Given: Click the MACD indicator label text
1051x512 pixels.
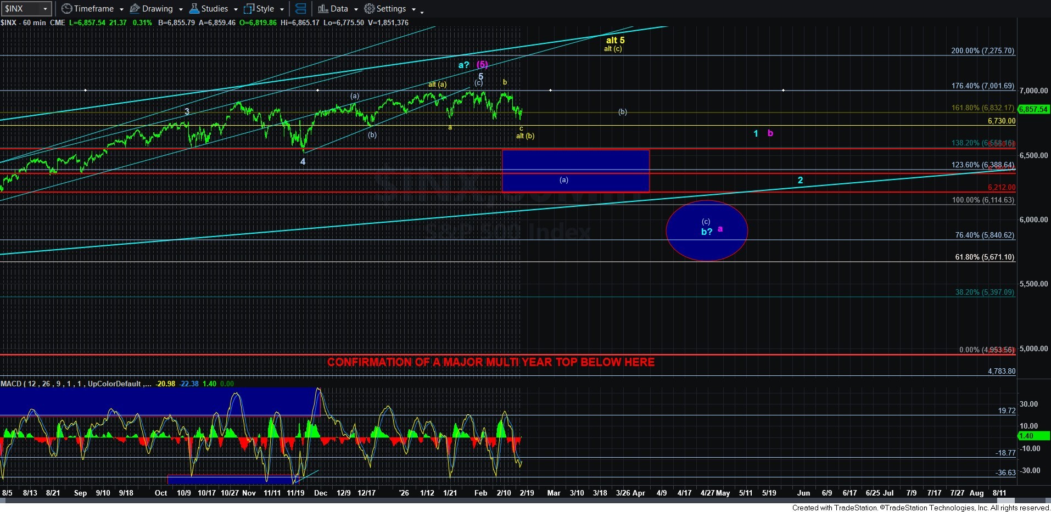Looking at the screenshot, I should 71,384.
